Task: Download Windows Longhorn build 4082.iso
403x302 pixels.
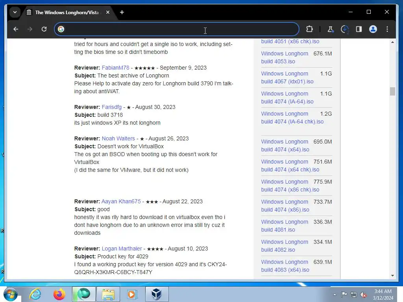Action: point(285,246)
